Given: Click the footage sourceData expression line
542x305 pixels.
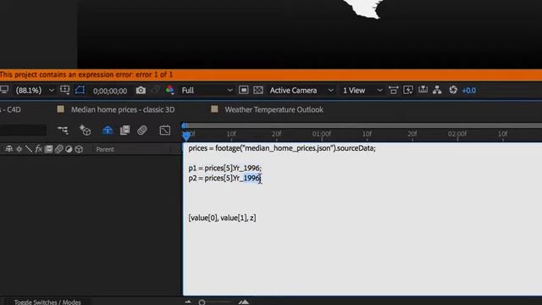Looking at the screenshot, I should click(x=282, y=148).
